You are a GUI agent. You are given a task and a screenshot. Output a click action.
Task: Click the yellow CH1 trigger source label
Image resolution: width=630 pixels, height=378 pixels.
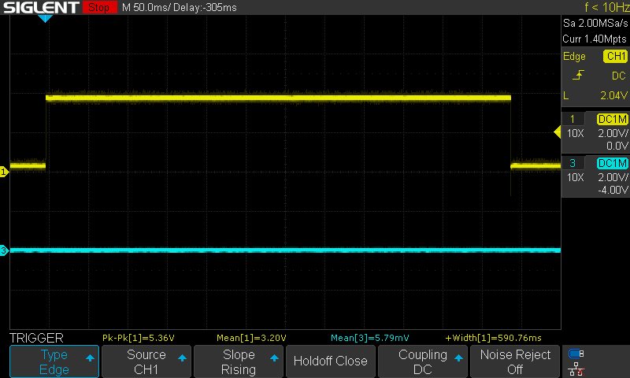pos(615,57)
